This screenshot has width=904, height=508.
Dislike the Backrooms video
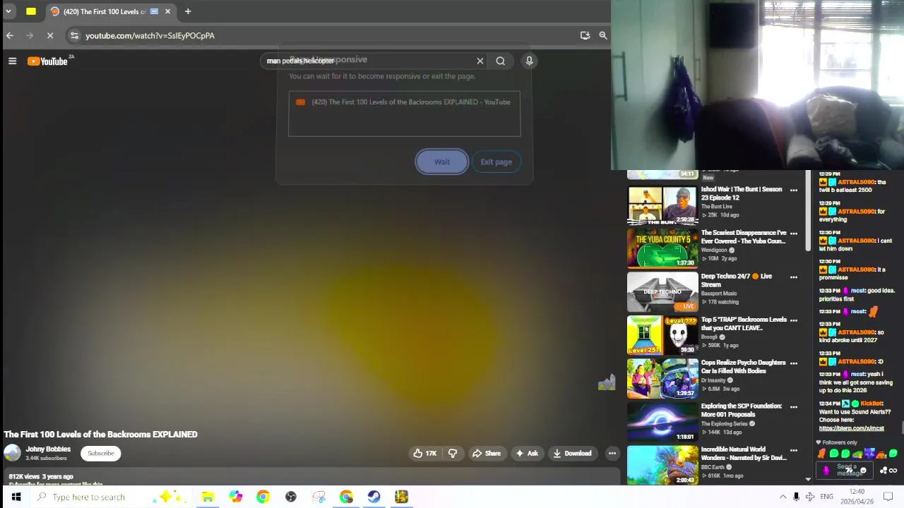pyautogui.click(x=453, y=454)
